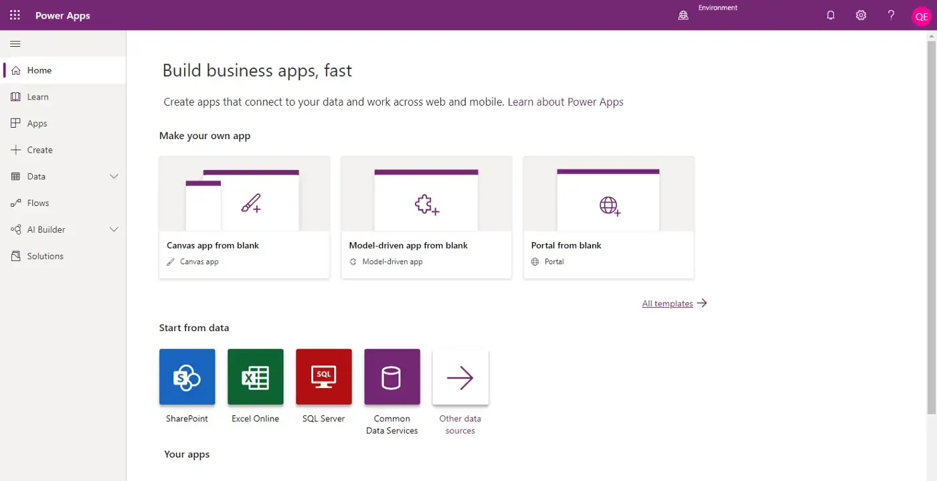Image resolution: width=937 pixels, height=481 pixels.
Task: Click the Canvas app subtitle with pencil
Action: pyautogui.click(x=193, y=262)
